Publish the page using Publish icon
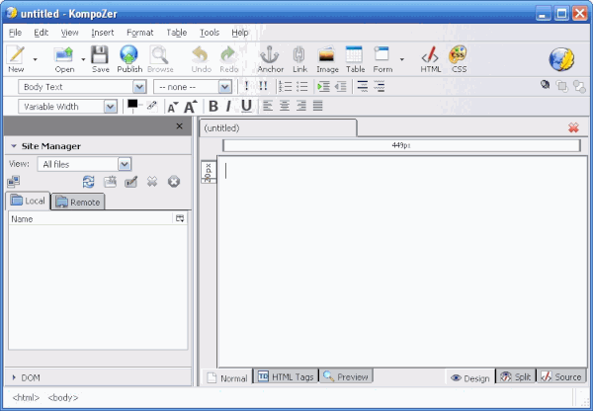The height and width of the screenshot is (411, 593). 129,59
